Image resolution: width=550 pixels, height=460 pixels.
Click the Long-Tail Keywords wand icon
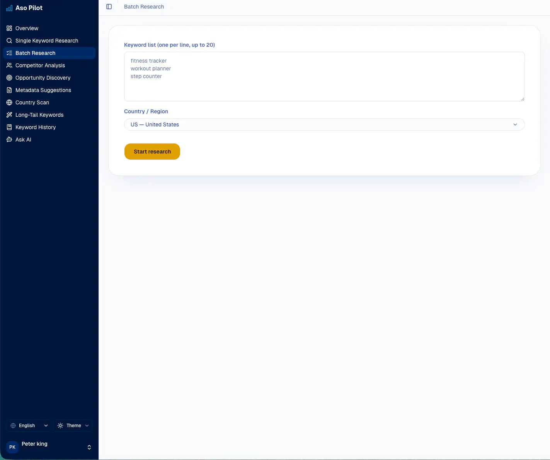[9, 115]
